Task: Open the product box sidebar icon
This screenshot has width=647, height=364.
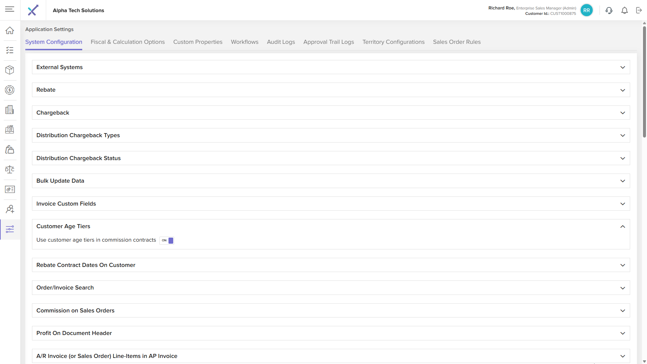Action: (10, 70)
